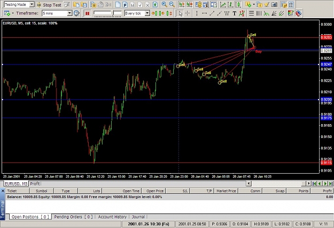Sort by the Market Price column header
Viewport: 334px width, 228px height.
(226, 191)
